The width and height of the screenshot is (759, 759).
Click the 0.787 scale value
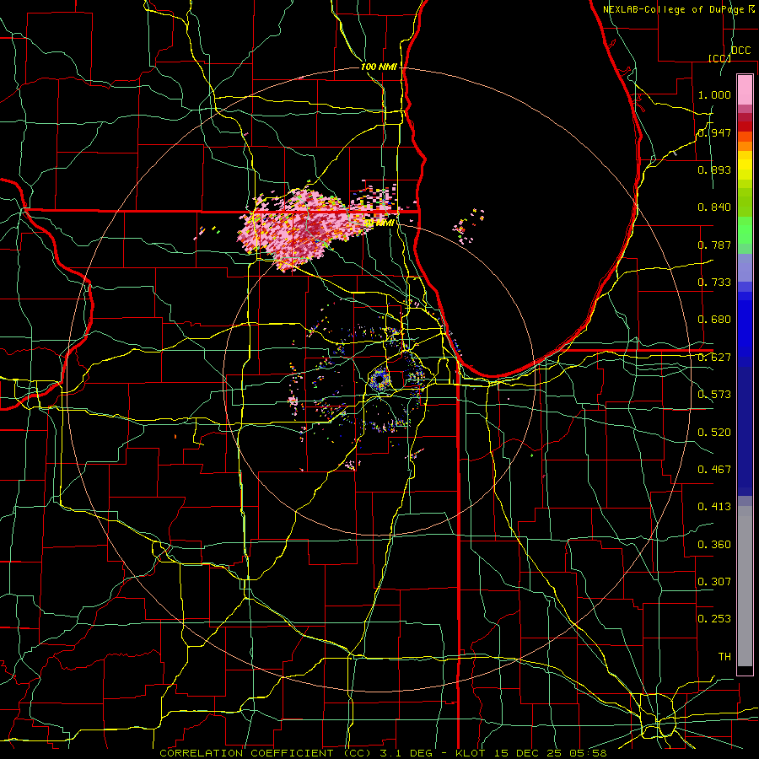(714, 245)
